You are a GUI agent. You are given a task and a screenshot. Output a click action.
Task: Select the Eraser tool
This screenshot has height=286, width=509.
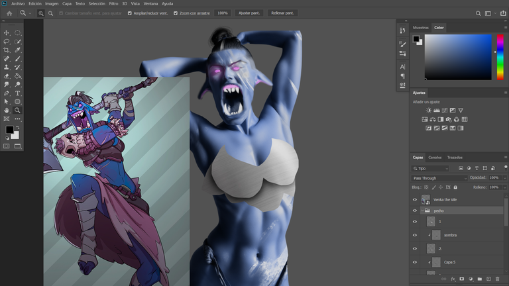pyautogui.click(x=6, y=76)
